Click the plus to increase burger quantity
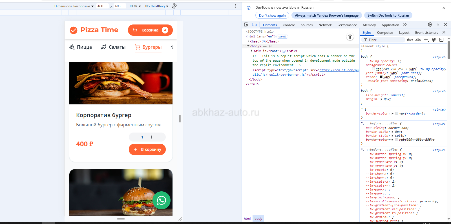The height and width of the screenshot is (224, 451). tap(151, 137)
